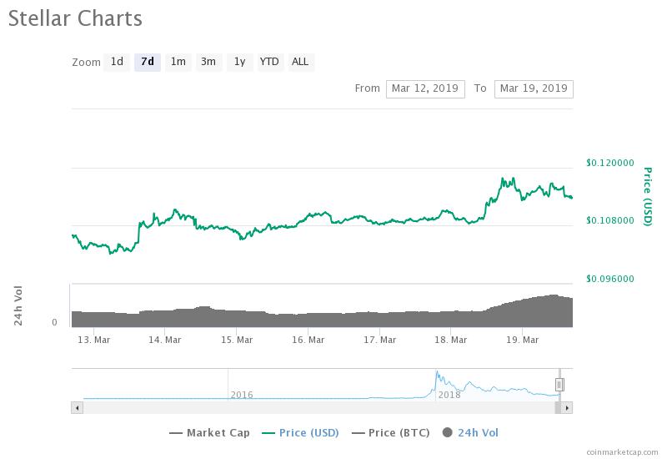Image resolution: width=667 pixels, height=459 pixels.
Task: Click the 14. Mar axis label
Action: point(164,340)
